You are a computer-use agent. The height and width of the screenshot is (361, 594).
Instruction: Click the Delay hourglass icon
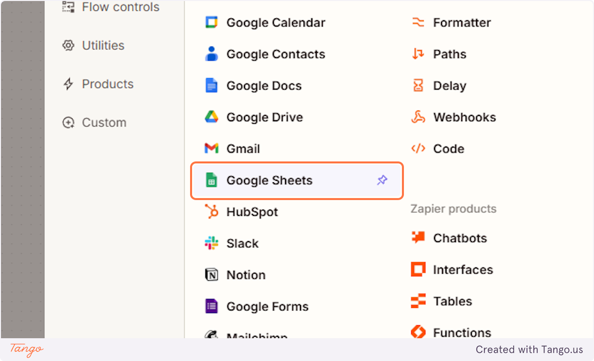pyautogui.click(x=418, y=86)
